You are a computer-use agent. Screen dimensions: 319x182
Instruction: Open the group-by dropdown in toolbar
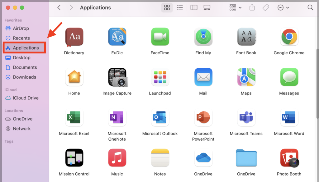tap(235, 7)
